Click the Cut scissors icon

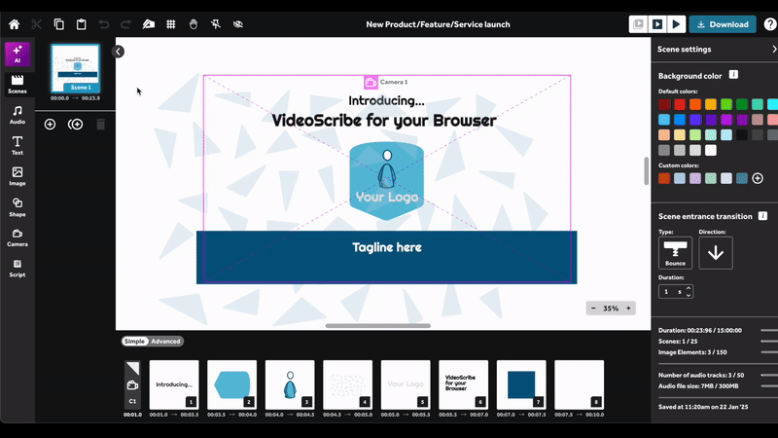[36, 24]
